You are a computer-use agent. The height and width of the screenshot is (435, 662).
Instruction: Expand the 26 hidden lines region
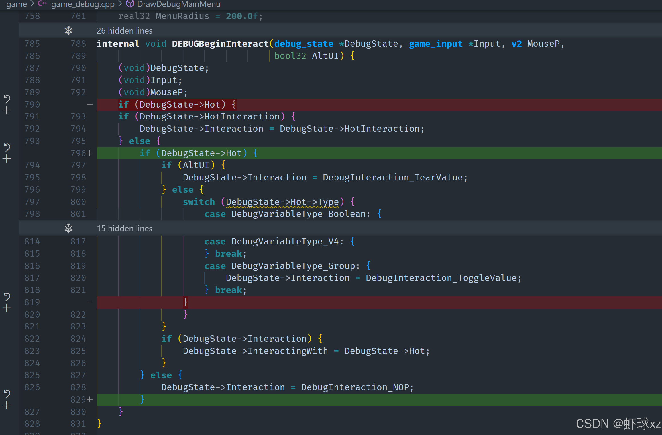coord(125,31)
